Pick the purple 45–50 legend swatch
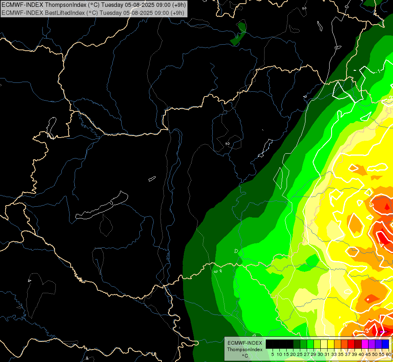Viewport: 393px width, 362px height. coord(372,344)
